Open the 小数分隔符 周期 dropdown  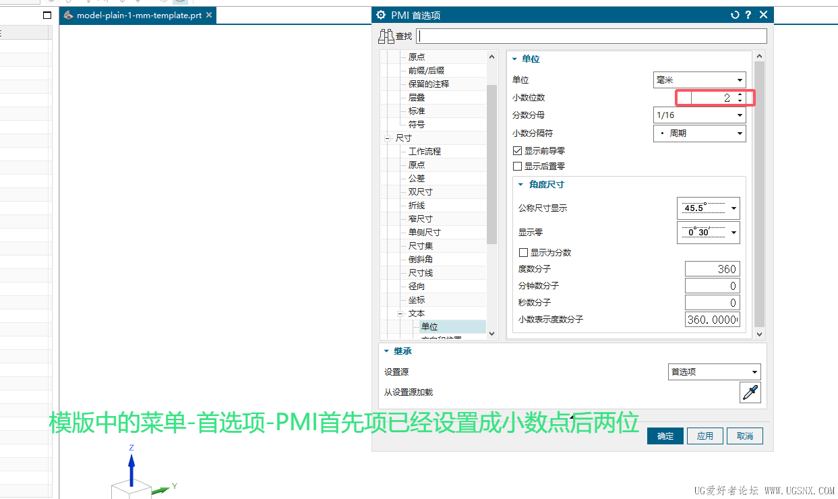pos(699,134)
